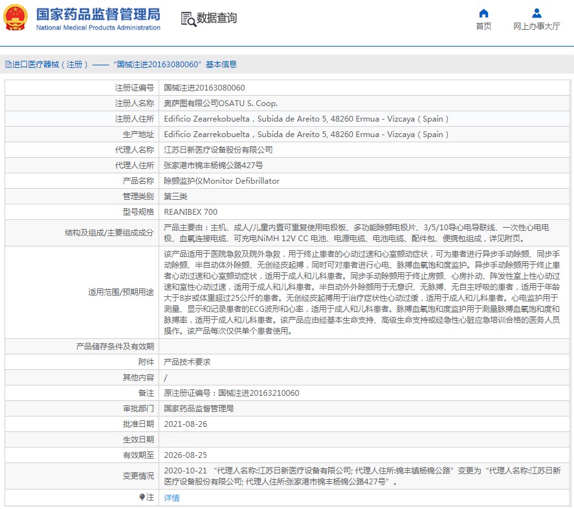Open the 详情 link

tap(171, 497)
